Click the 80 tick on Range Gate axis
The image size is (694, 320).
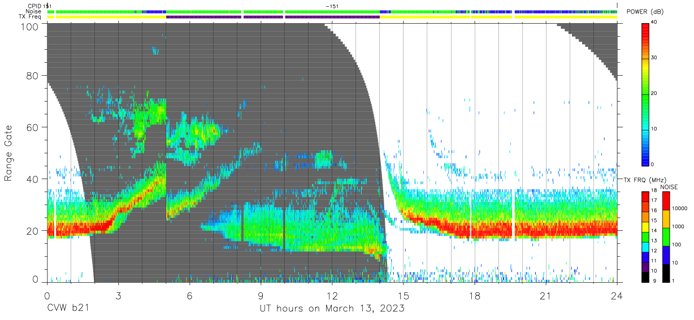coord(33,76)
